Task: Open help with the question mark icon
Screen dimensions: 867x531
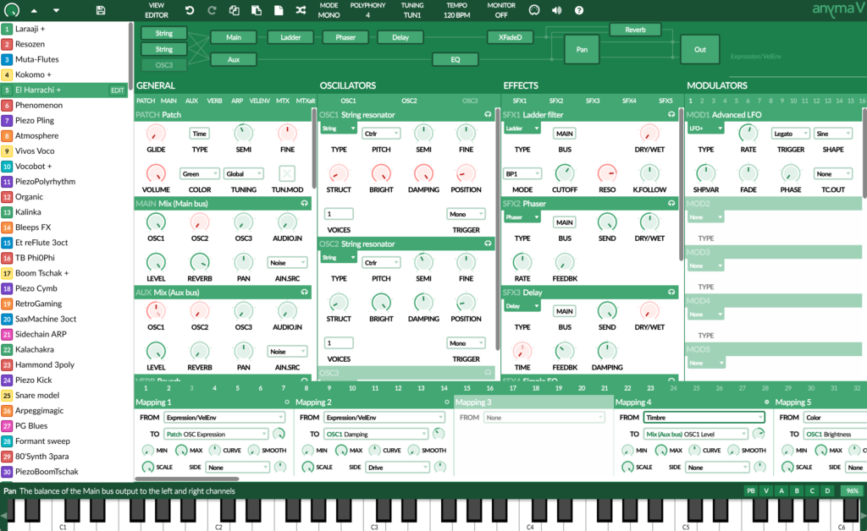Action: tap(579, 10)
